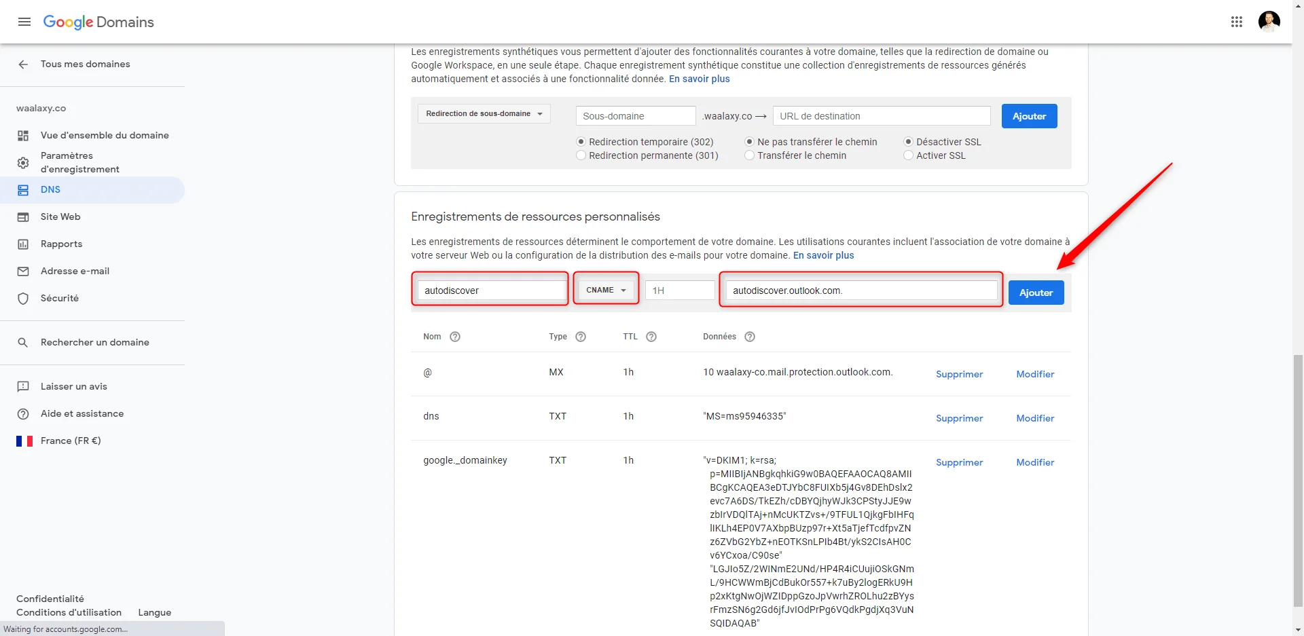Screen dimensions: 1304x636
Task: Open Laisser un avis
Action: point(74,387)
